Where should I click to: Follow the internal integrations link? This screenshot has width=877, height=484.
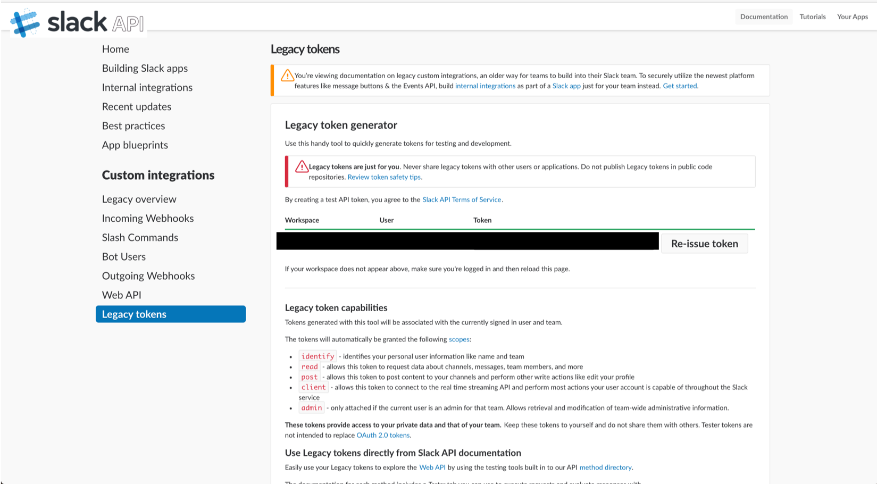pos(485,86)
